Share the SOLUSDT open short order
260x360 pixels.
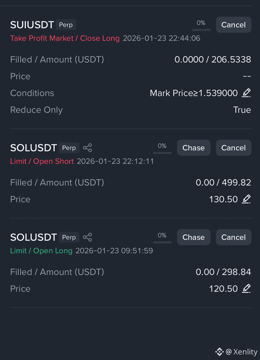88,148
